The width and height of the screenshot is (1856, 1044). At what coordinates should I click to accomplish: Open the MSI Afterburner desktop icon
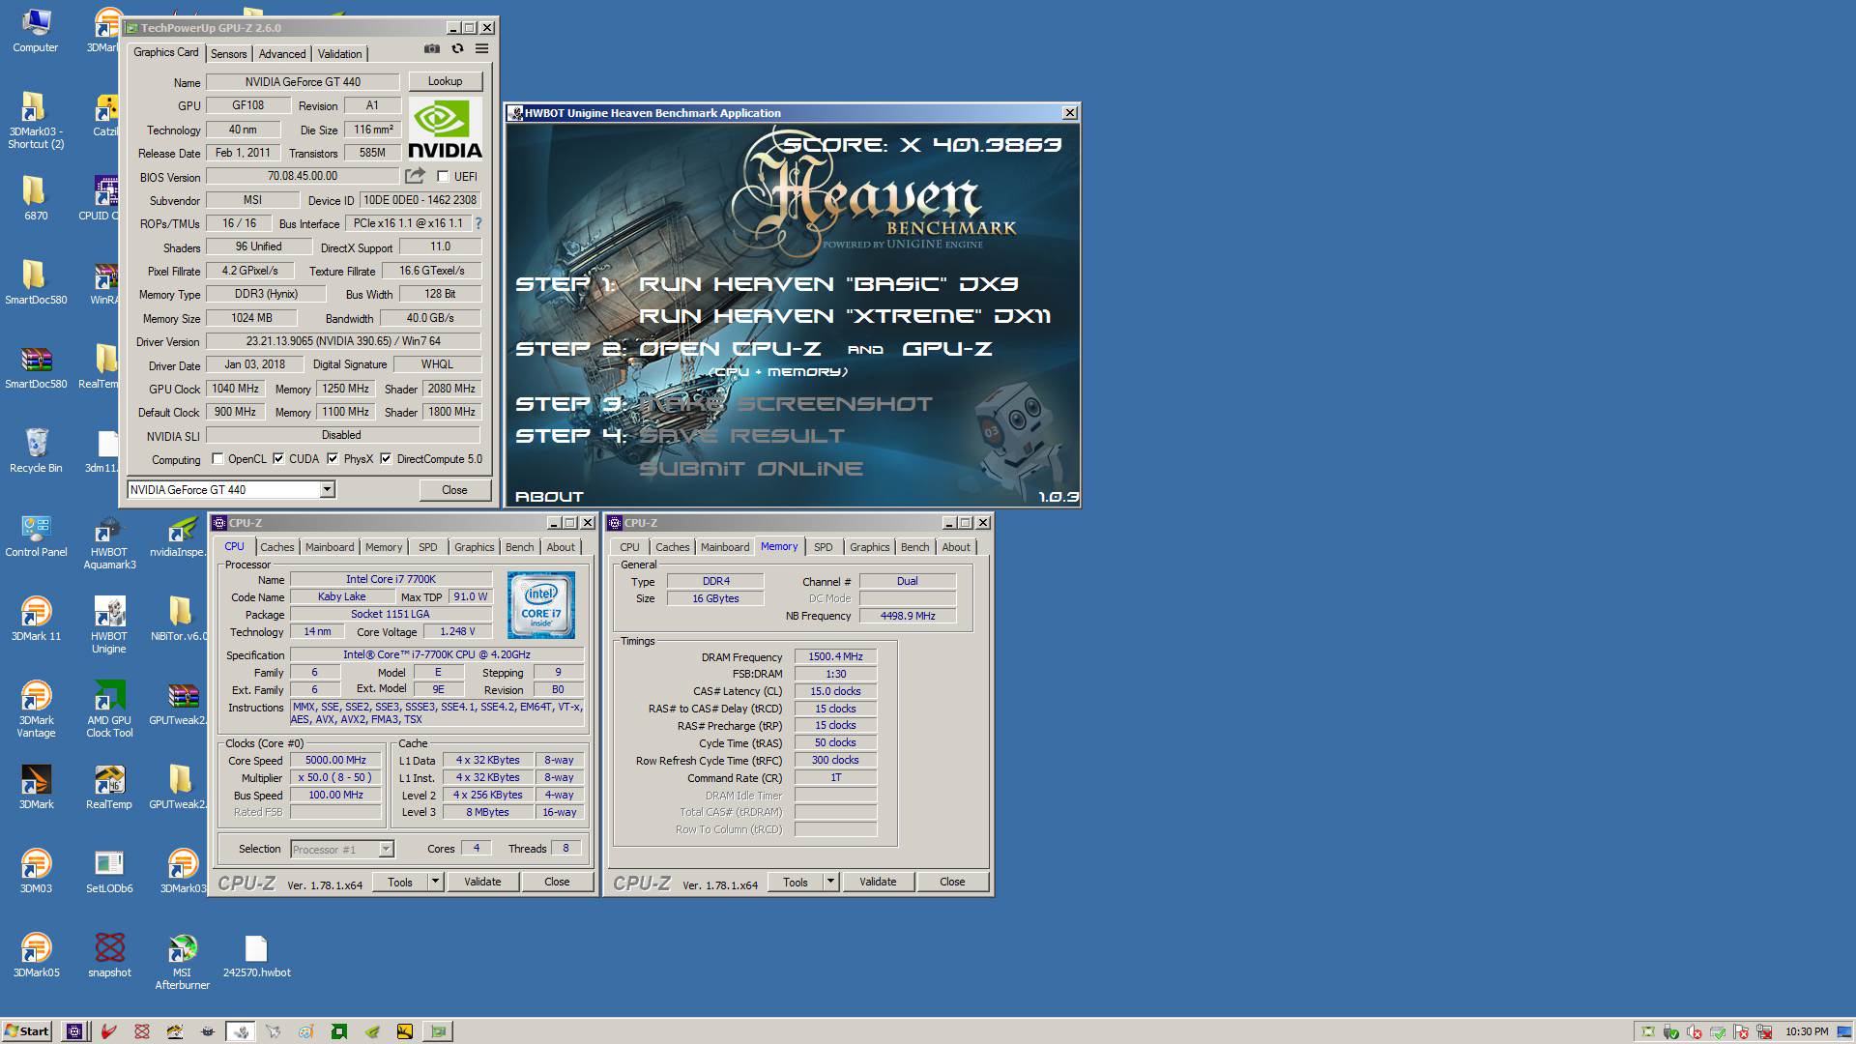[182, 963]
